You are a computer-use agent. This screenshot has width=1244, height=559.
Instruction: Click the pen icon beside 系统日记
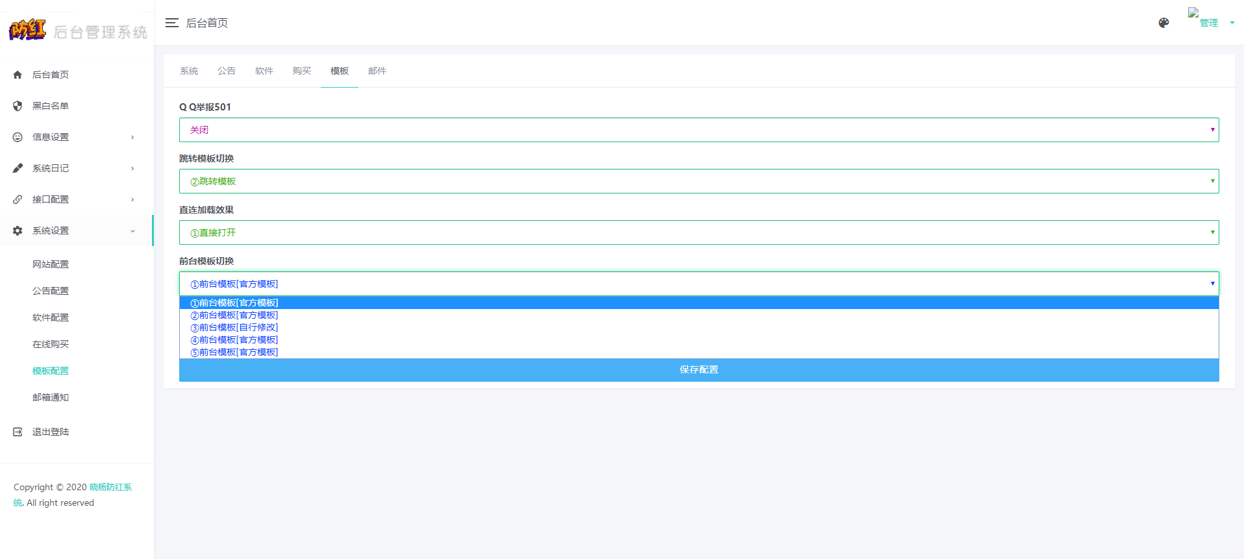point(18,168)
